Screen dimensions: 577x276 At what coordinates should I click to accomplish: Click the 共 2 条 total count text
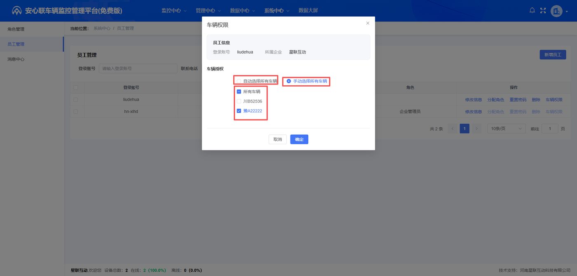(436, 129)
